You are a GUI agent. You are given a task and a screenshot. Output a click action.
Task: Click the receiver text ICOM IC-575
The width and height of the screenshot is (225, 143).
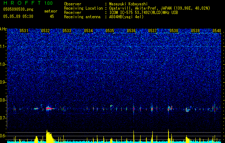(x=121, y=13)
